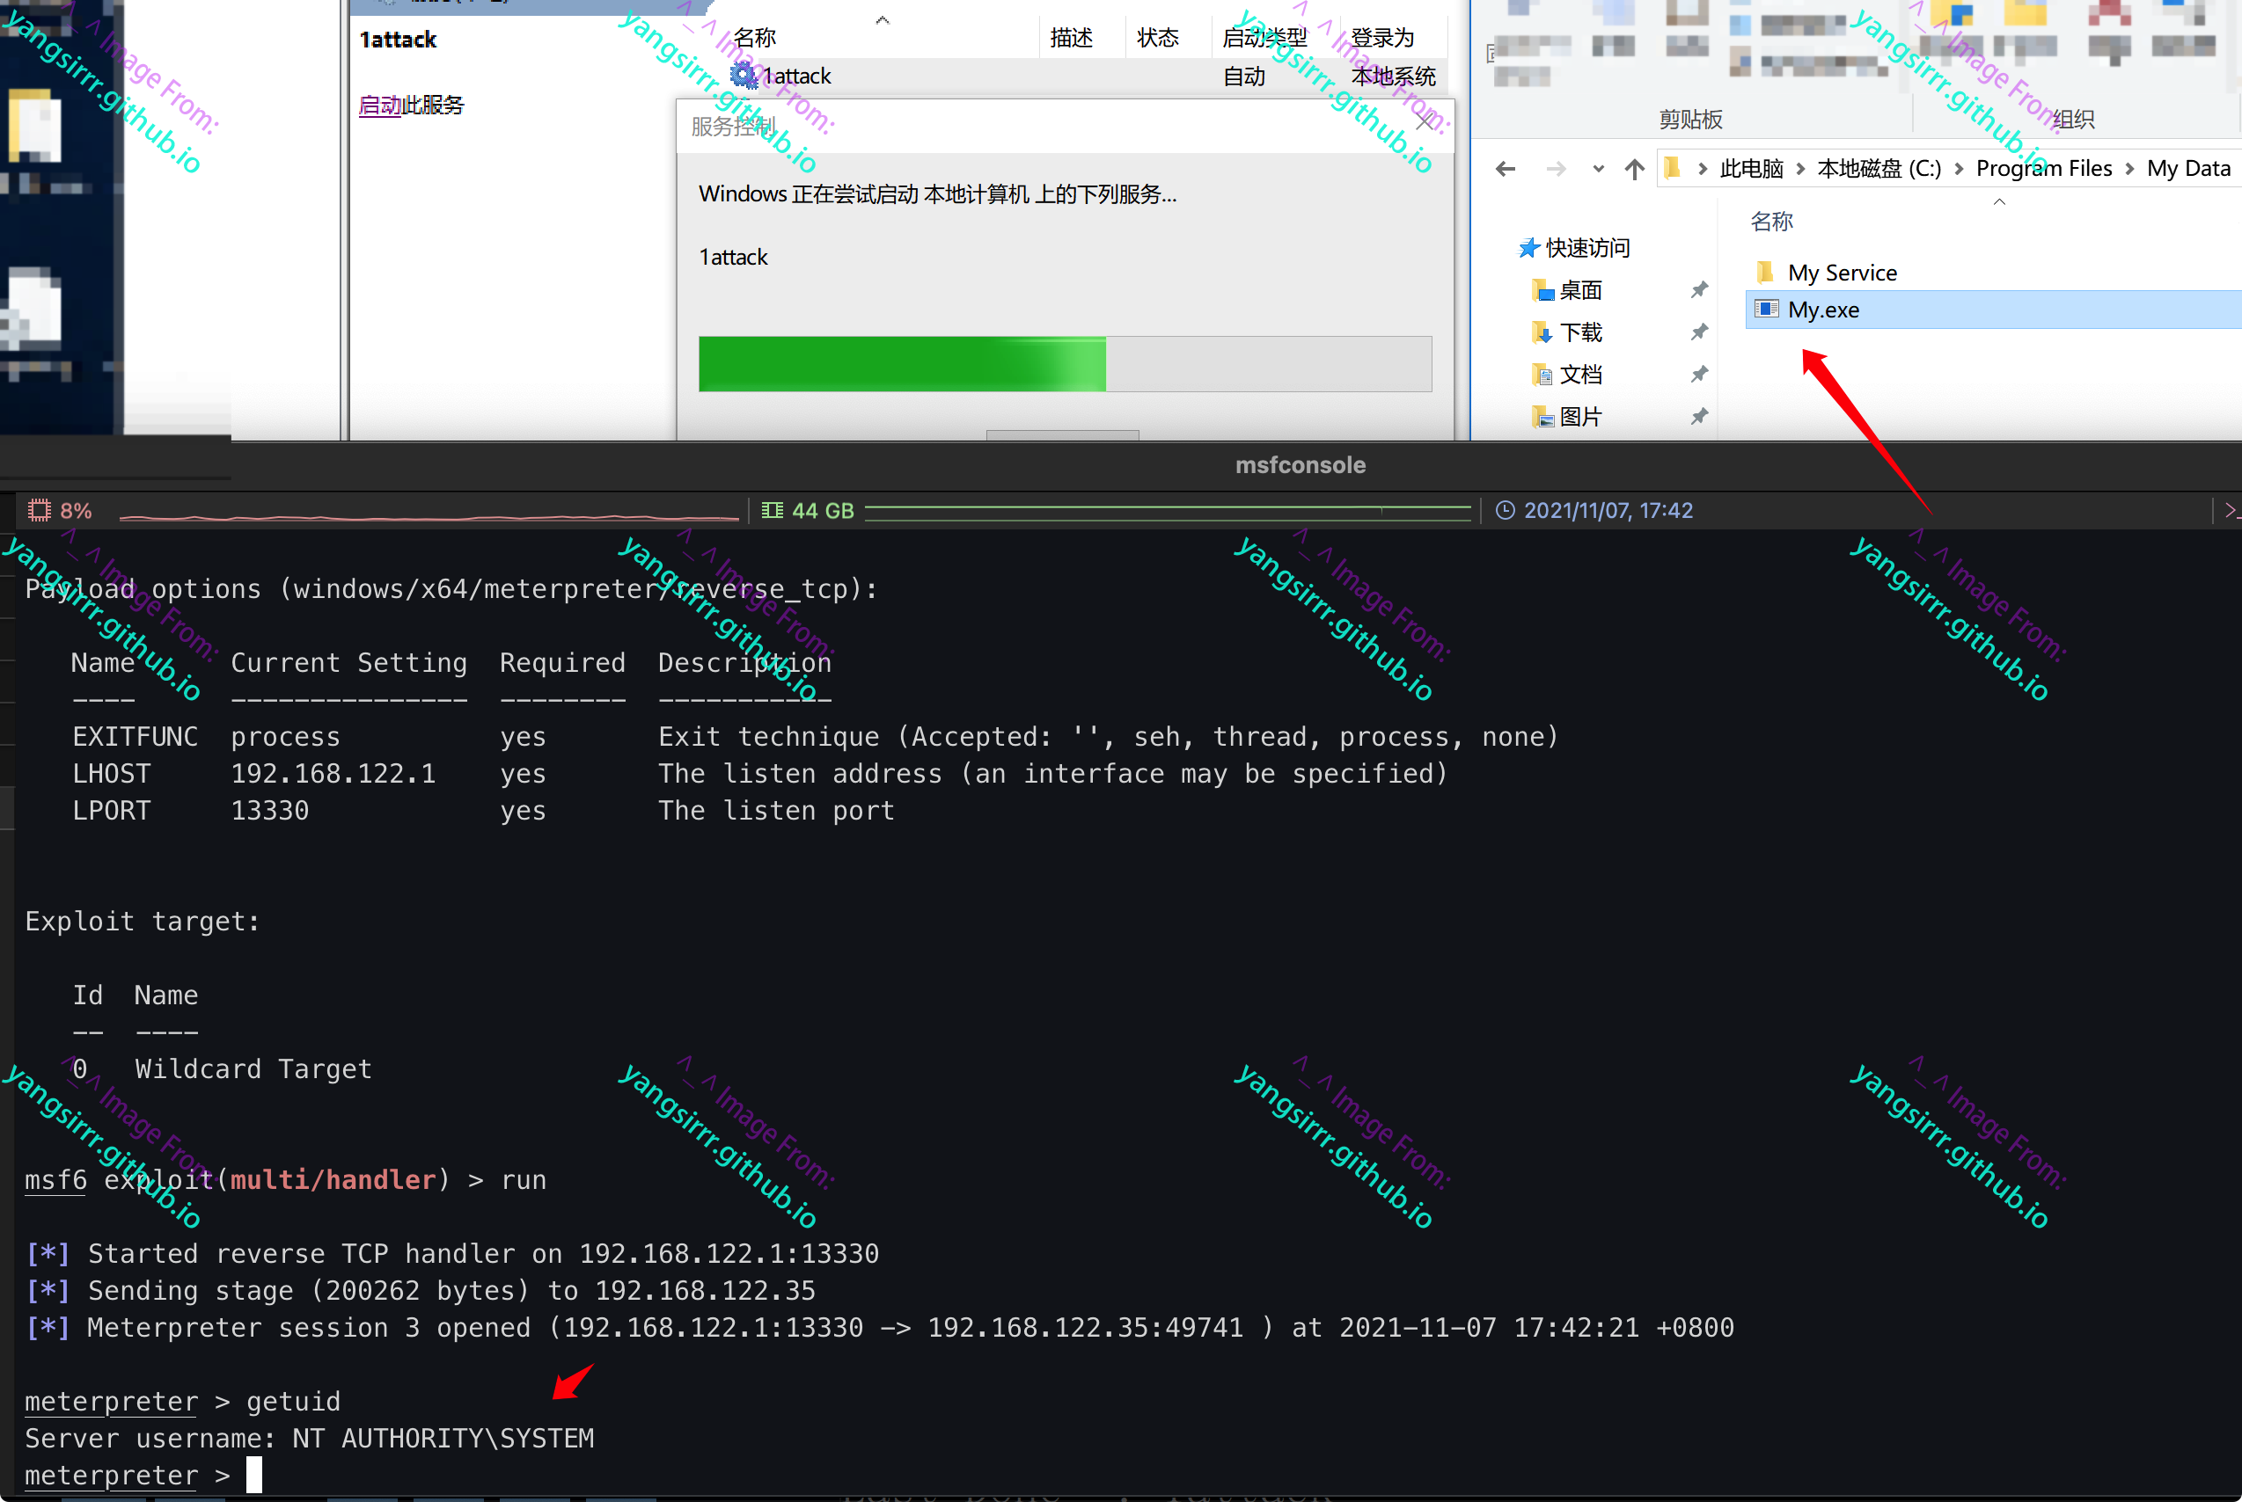
Task: Click the clock icon in terminal status bar
Action: [x=1505, y=511]
